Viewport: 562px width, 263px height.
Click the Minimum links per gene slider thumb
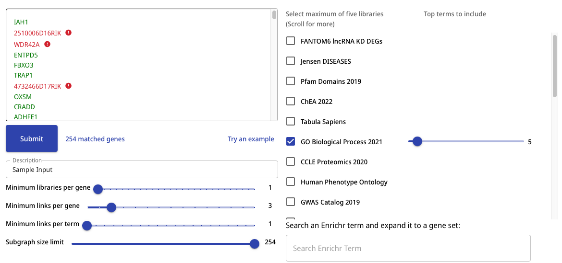coord(111,207)
